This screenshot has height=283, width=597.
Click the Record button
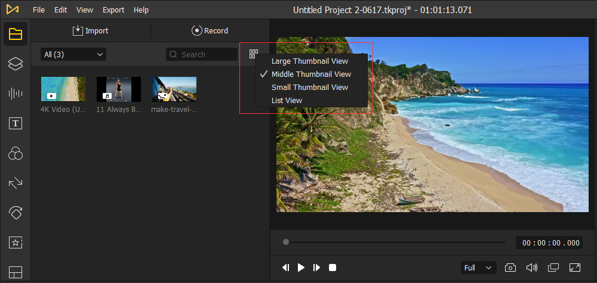210,30
